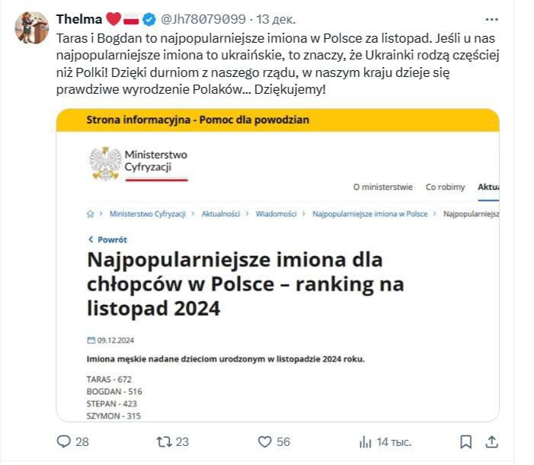Click 'Najpopularniejsze imiona w Polsce' breadcrumb
This screenshot has width=534, height=465.
tap(369, 214)
